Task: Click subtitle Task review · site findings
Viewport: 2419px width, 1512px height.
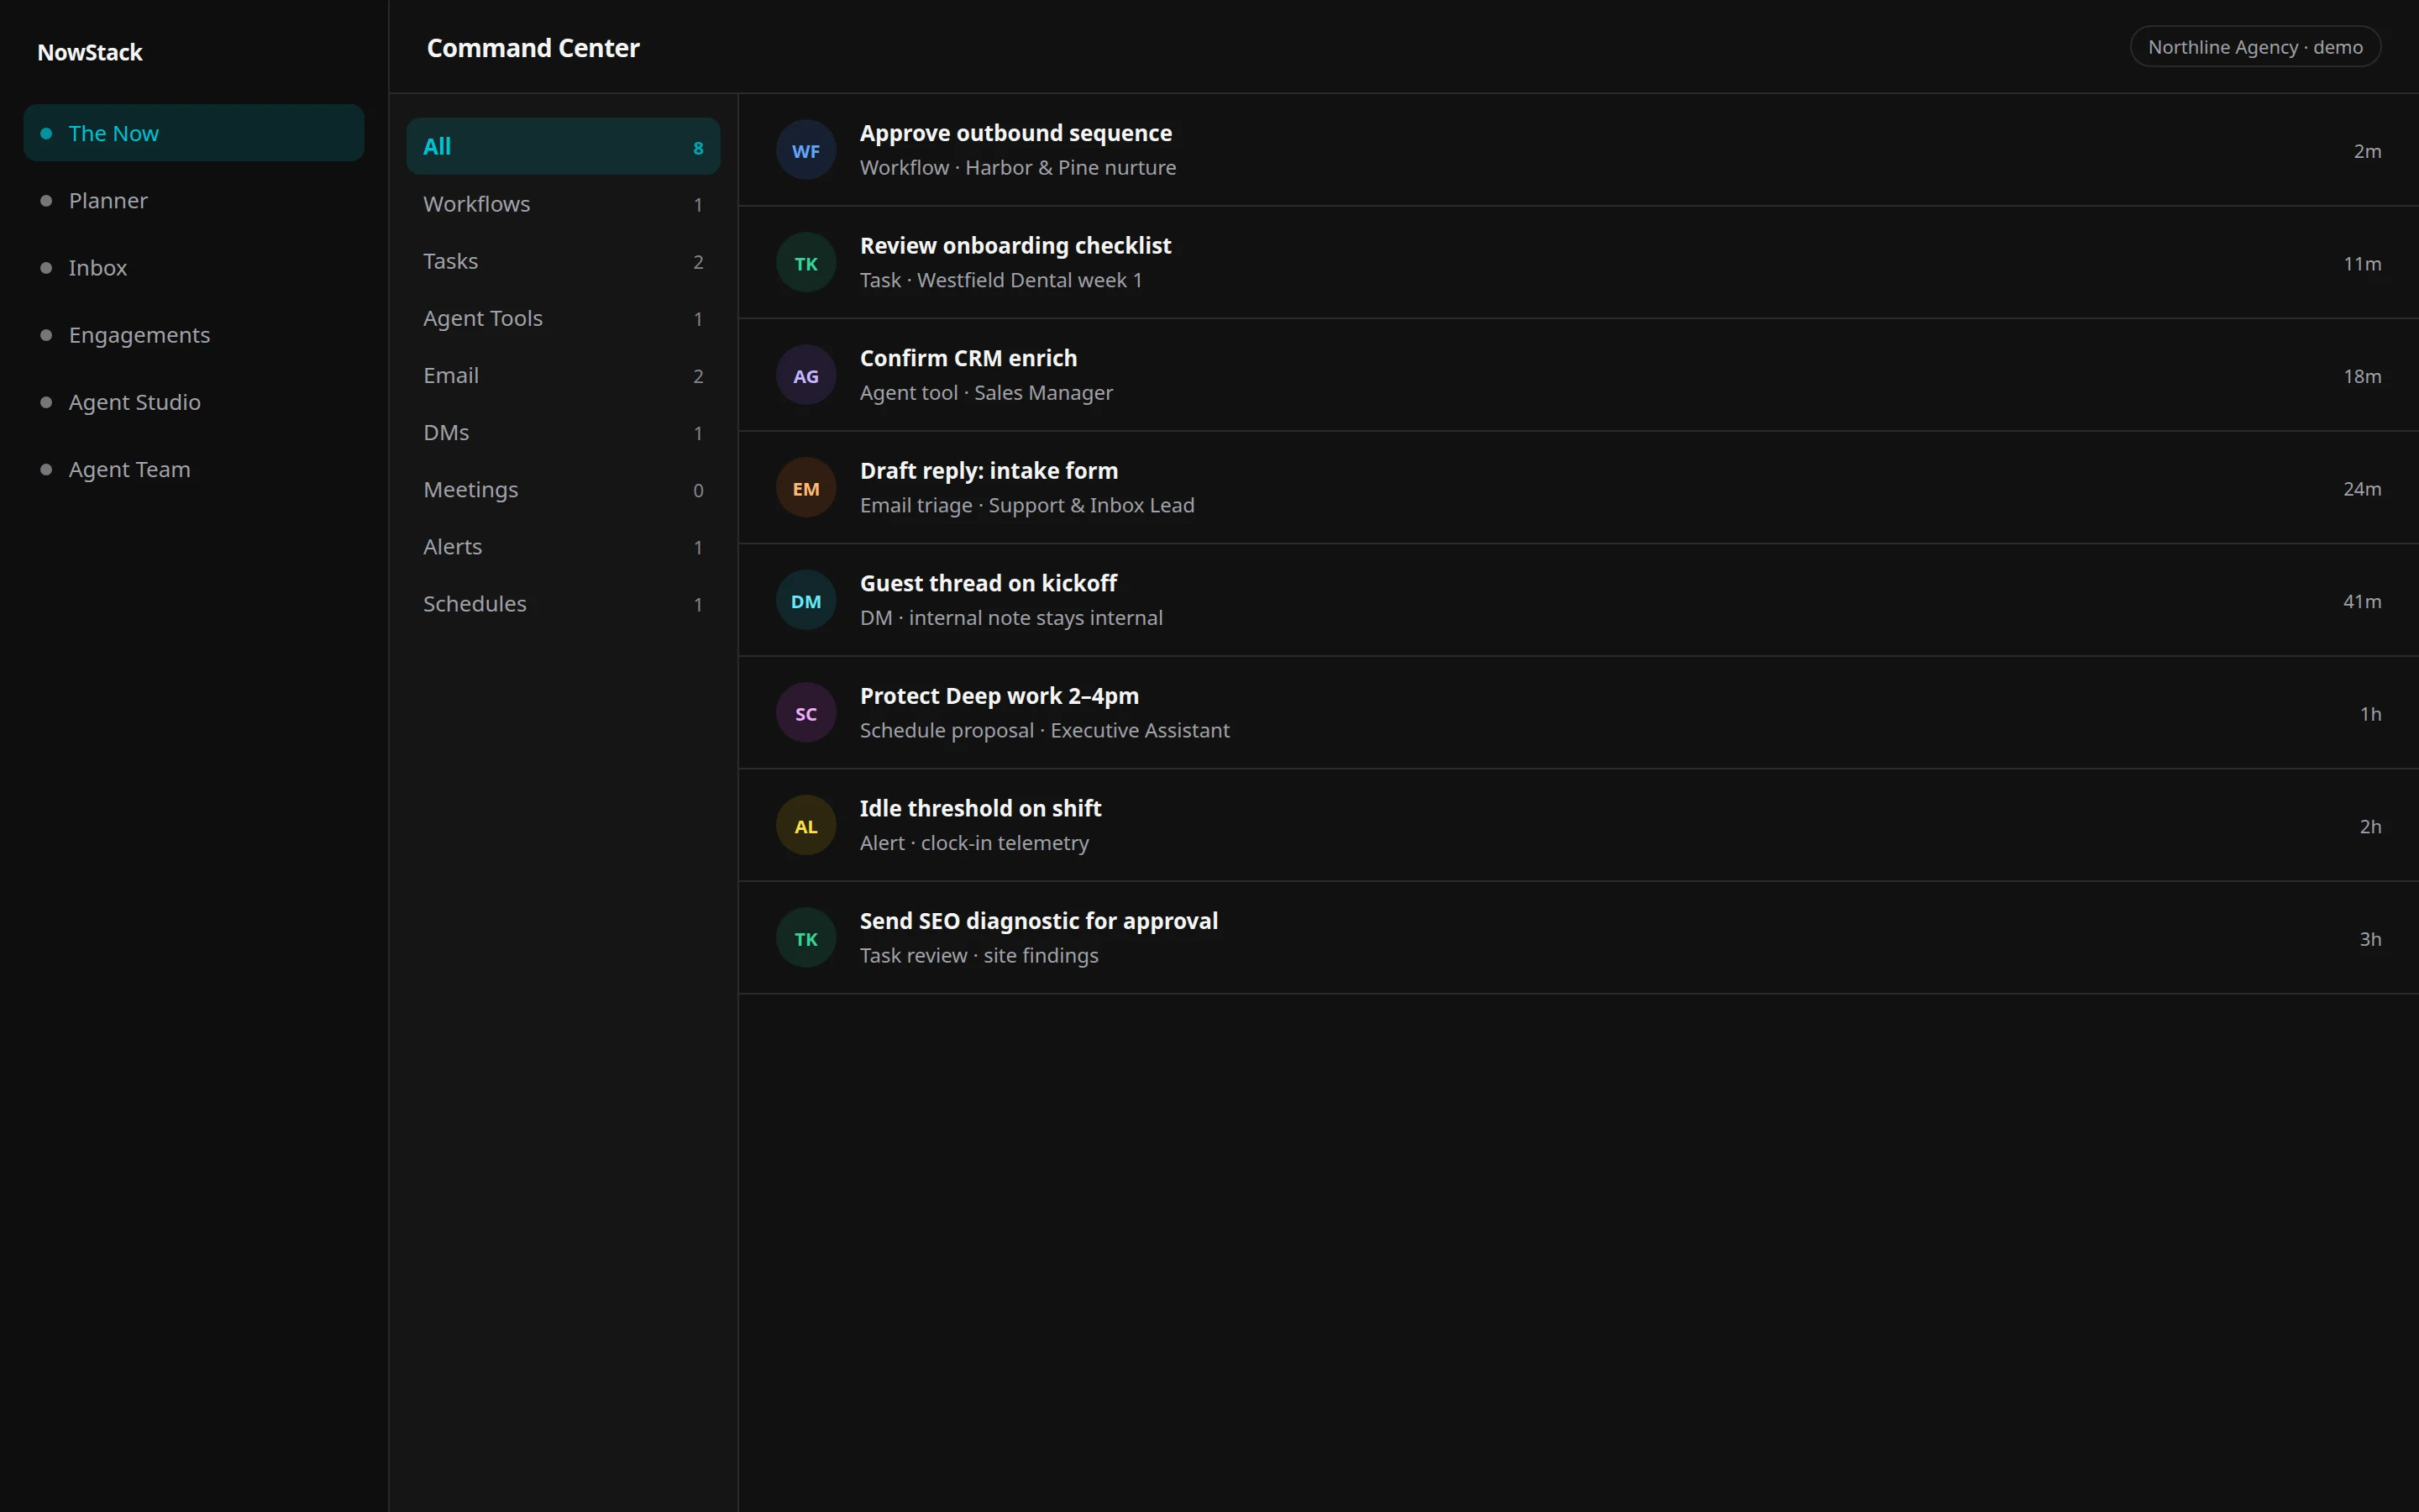Action: pos(979,955)
